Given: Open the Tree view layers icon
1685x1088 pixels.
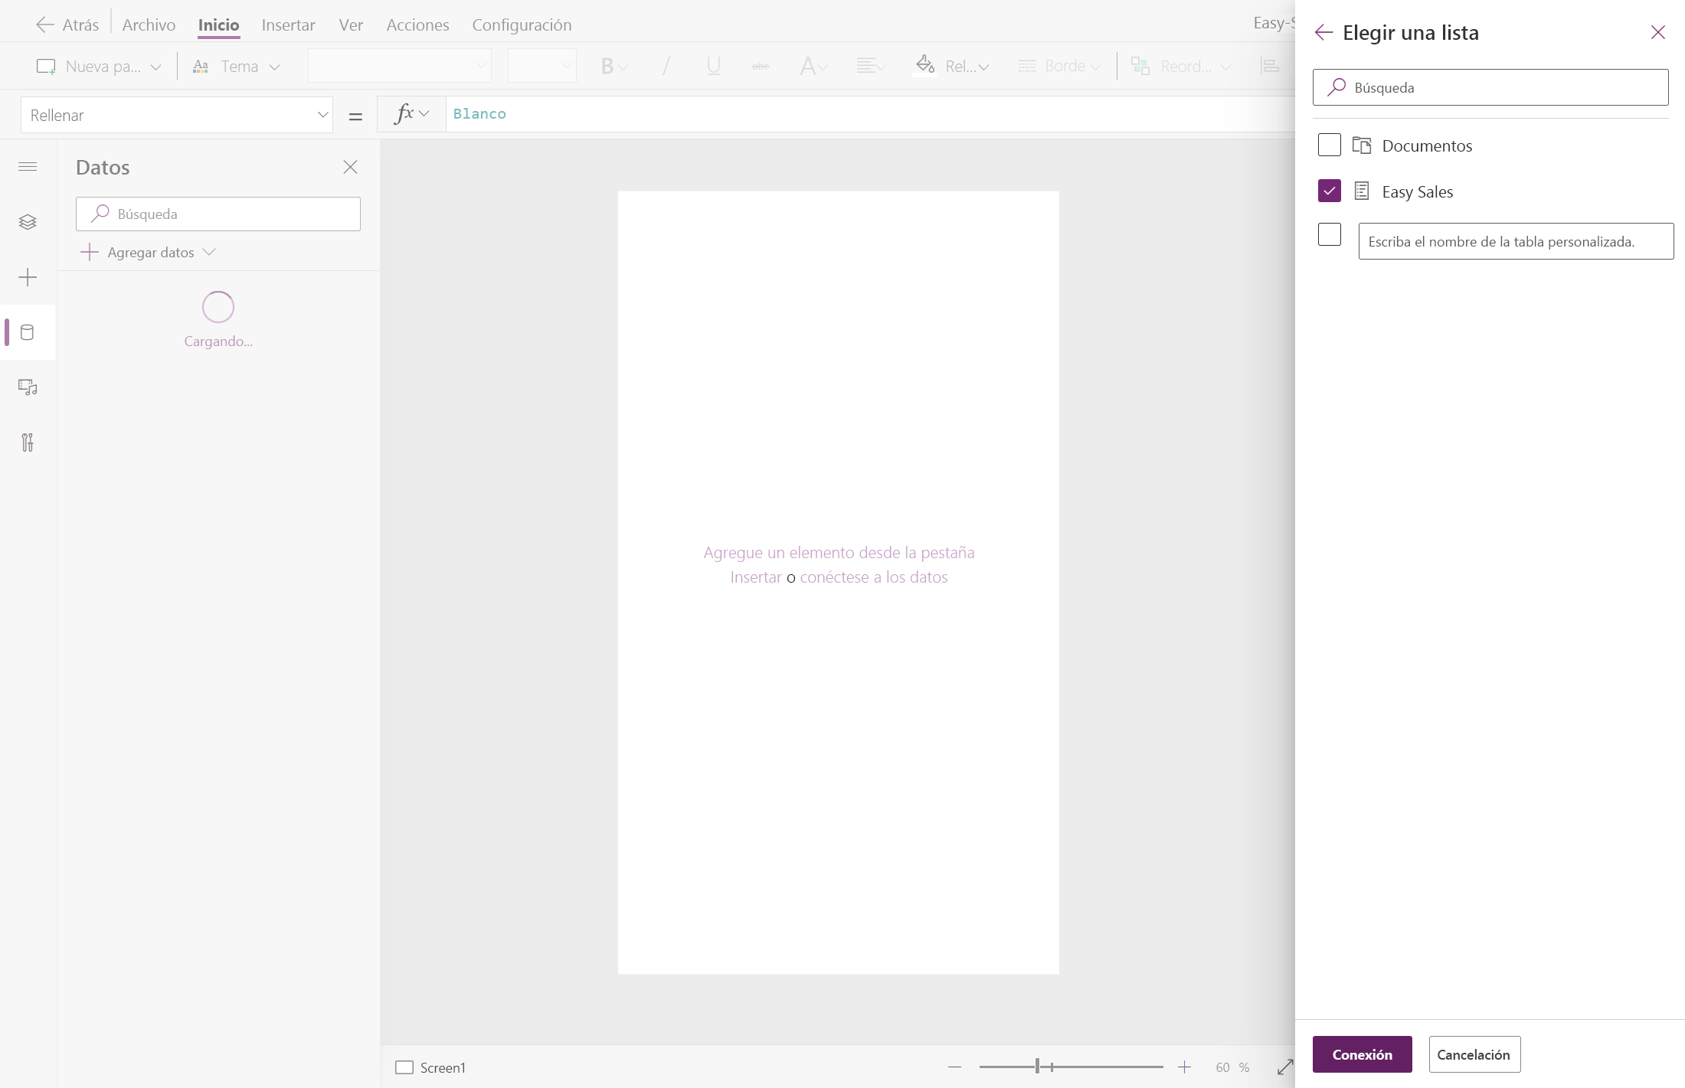Looking at the screenshot, I should click(x=28, y=222).
